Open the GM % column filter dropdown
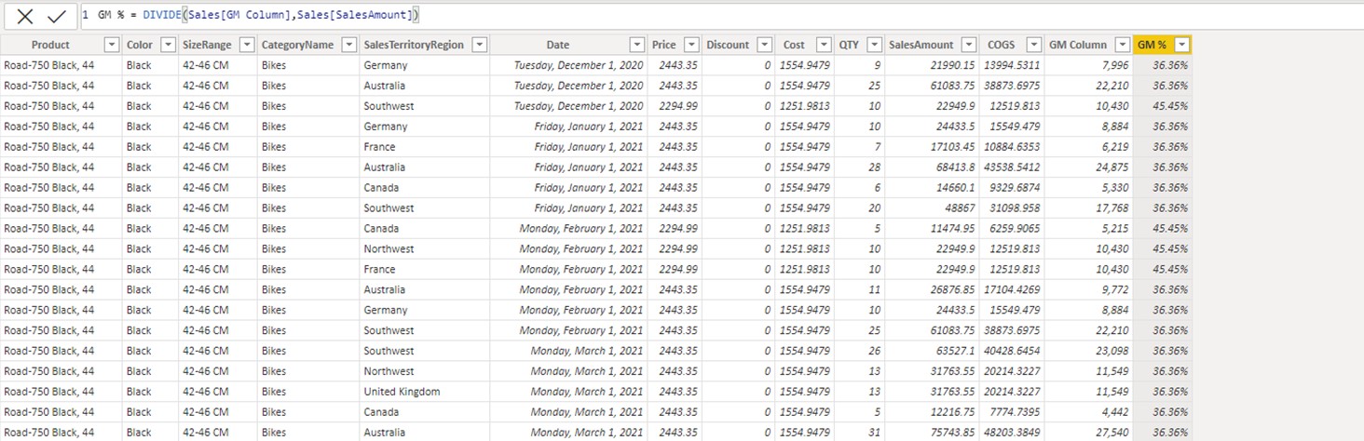The height and width of the screenshot is (441, 1364). (x=1181, y=45)
